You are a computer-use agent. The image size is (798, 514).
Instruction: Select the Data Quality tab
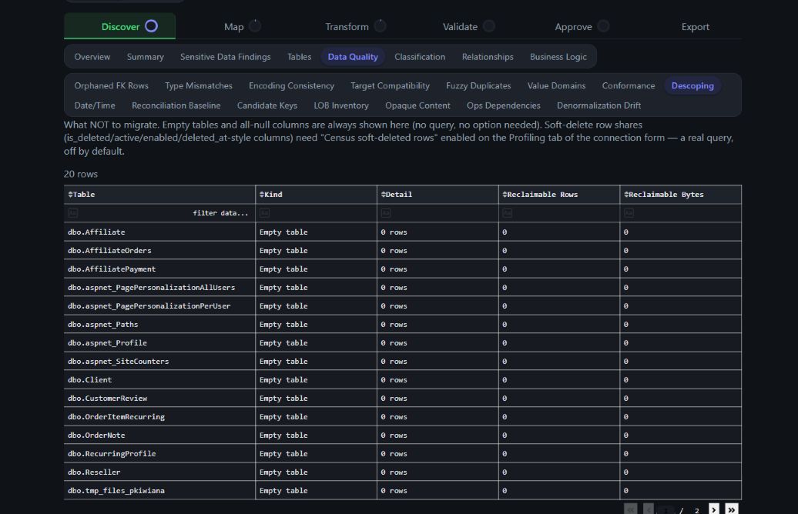pyautogui.click(x=353, y=57)
